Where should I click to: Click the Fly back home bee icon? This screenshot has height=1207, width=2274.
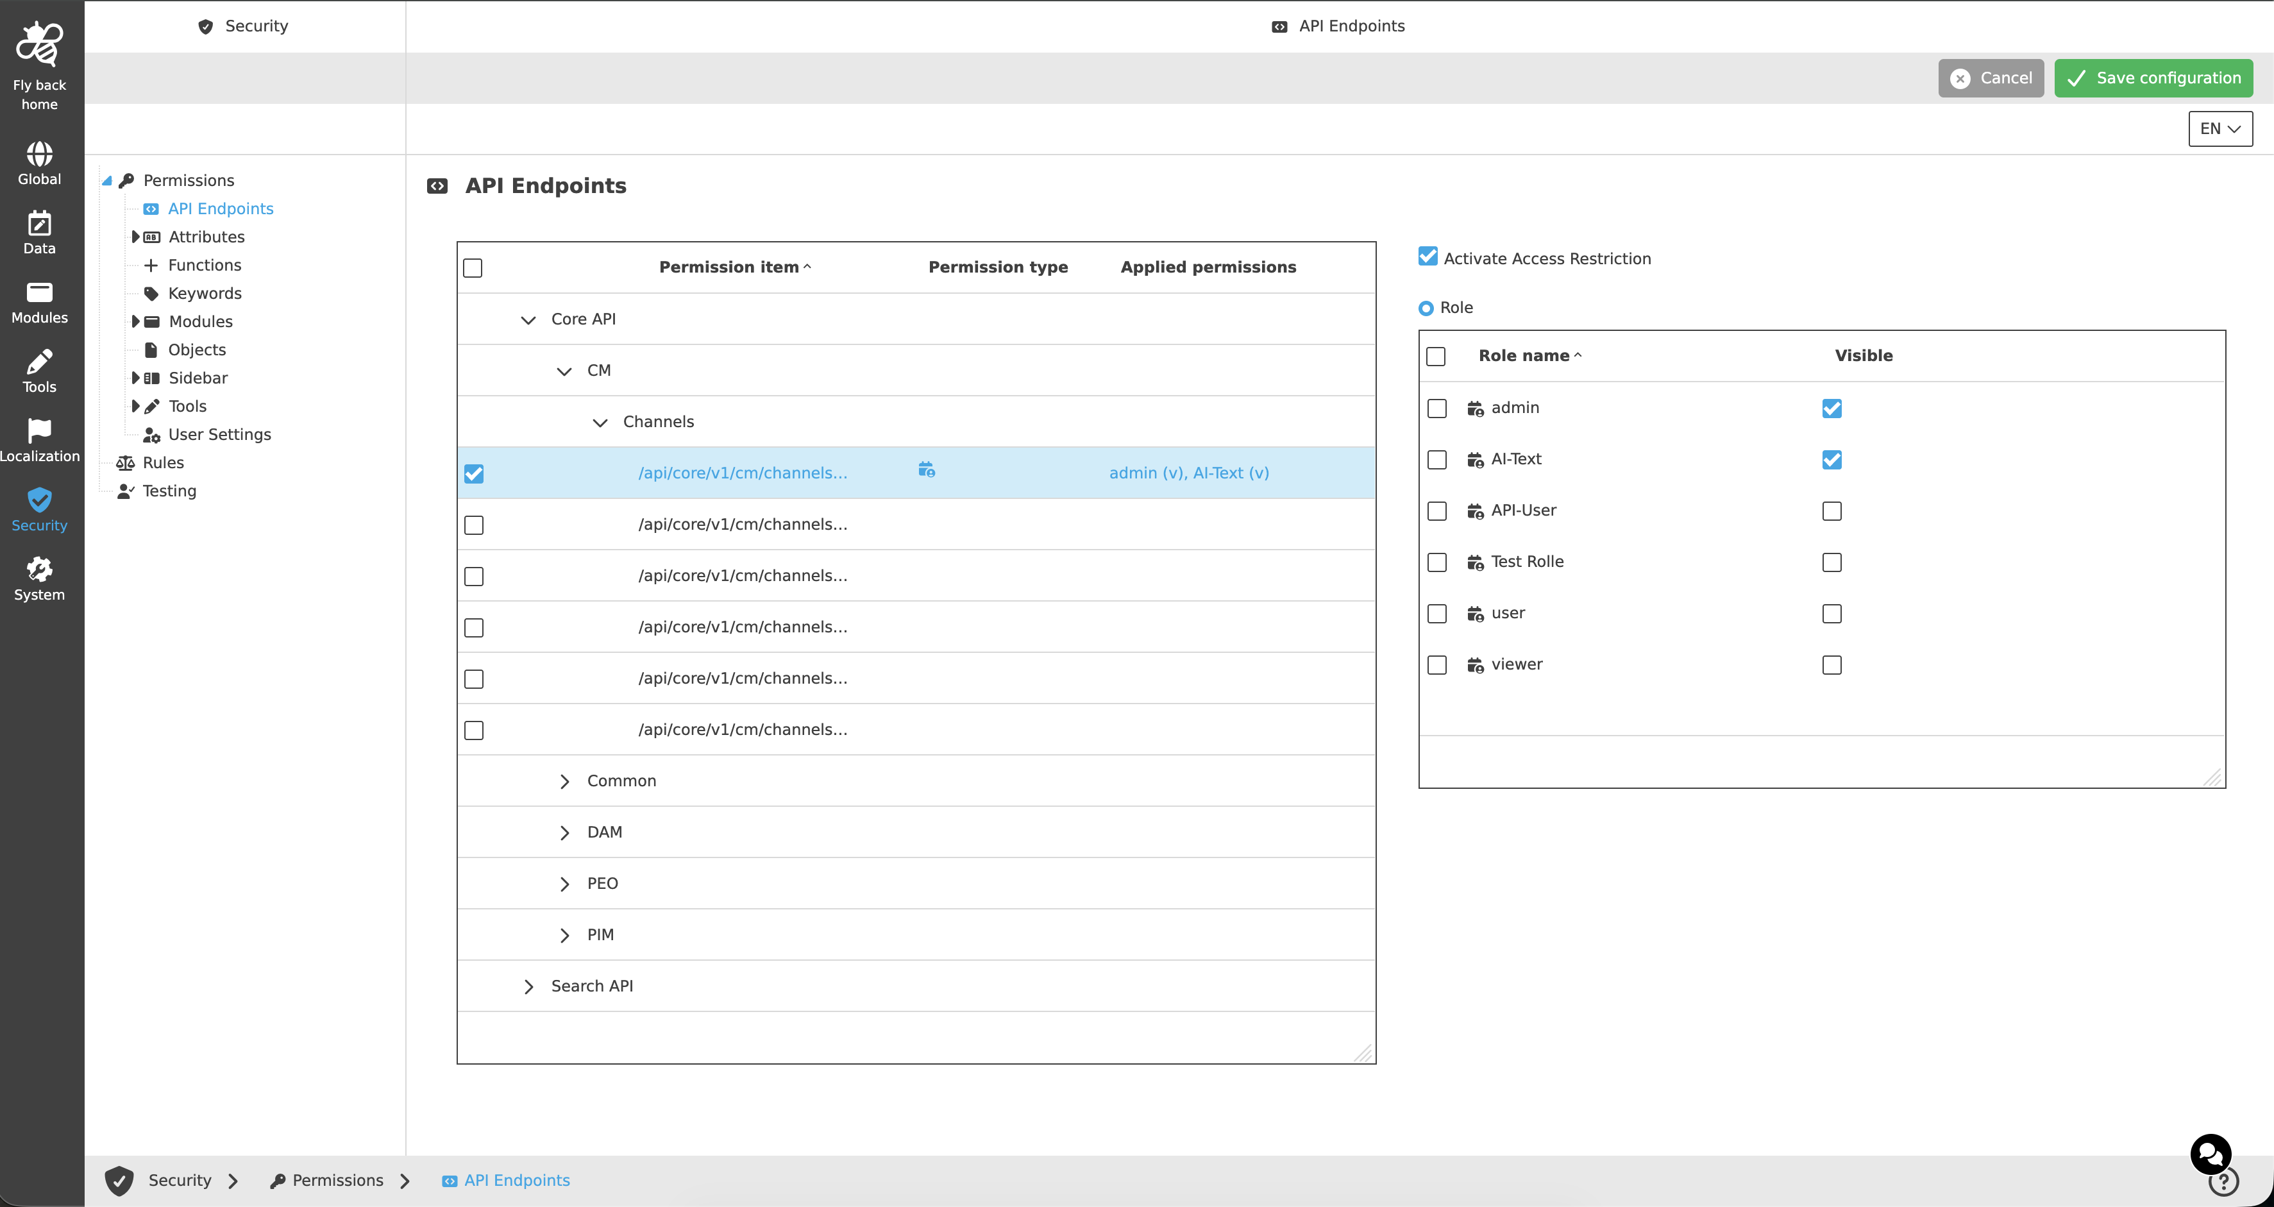tap(40, 44)
